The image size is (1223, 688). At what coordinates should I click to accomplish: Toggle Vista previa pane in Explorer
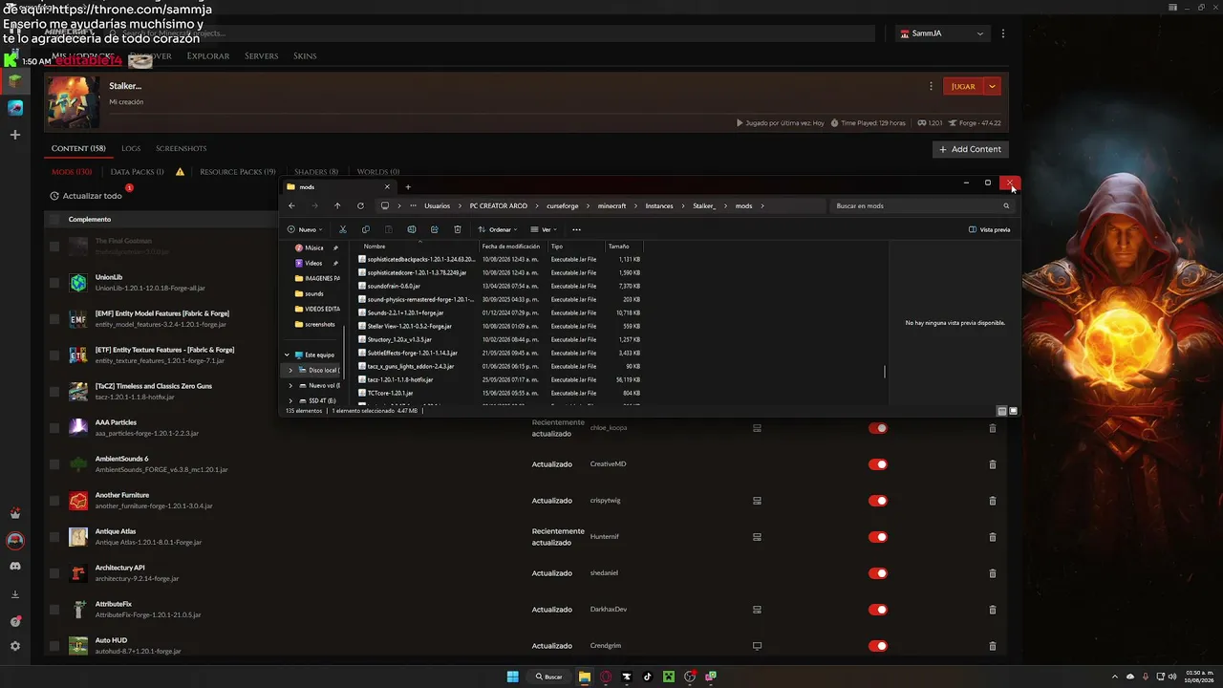coord(989,229)
